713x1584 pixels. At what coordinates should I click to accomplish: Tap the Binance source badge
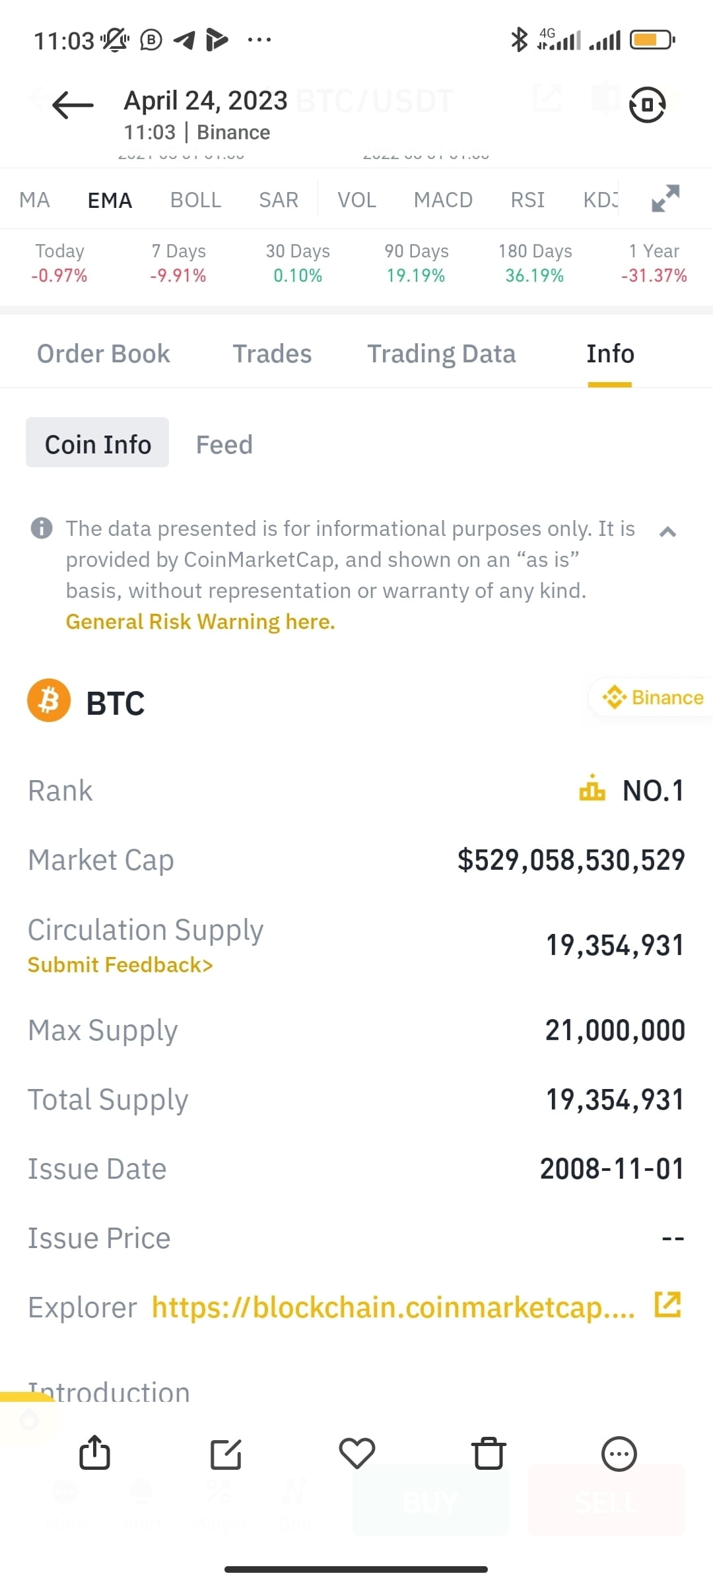(653, 697)
